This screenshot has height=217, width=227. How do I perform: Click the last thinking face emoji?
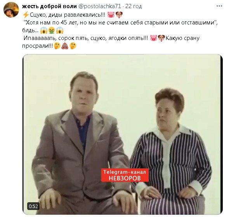click(x=73, y=46)
